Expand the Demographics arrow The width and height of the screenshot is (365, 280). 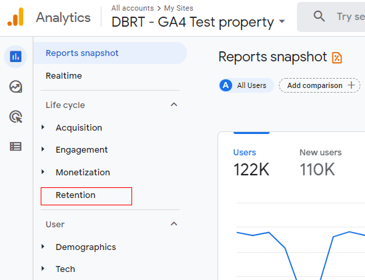point(43,246)
